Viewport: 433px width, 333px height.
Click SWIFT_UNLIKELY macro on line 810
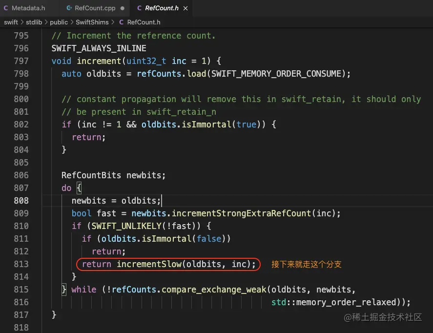126,226
